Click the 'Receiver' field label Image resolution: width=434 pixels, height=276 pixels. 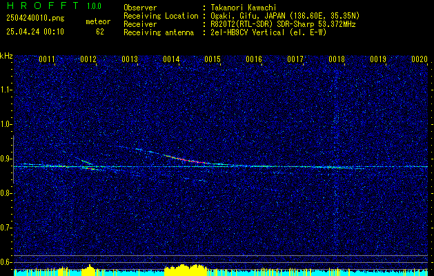(x=140, y=24)
